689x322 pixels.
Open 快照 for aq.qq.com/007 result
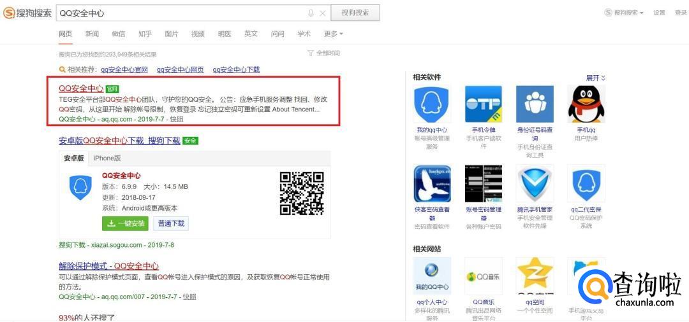[x=189, y=297]
